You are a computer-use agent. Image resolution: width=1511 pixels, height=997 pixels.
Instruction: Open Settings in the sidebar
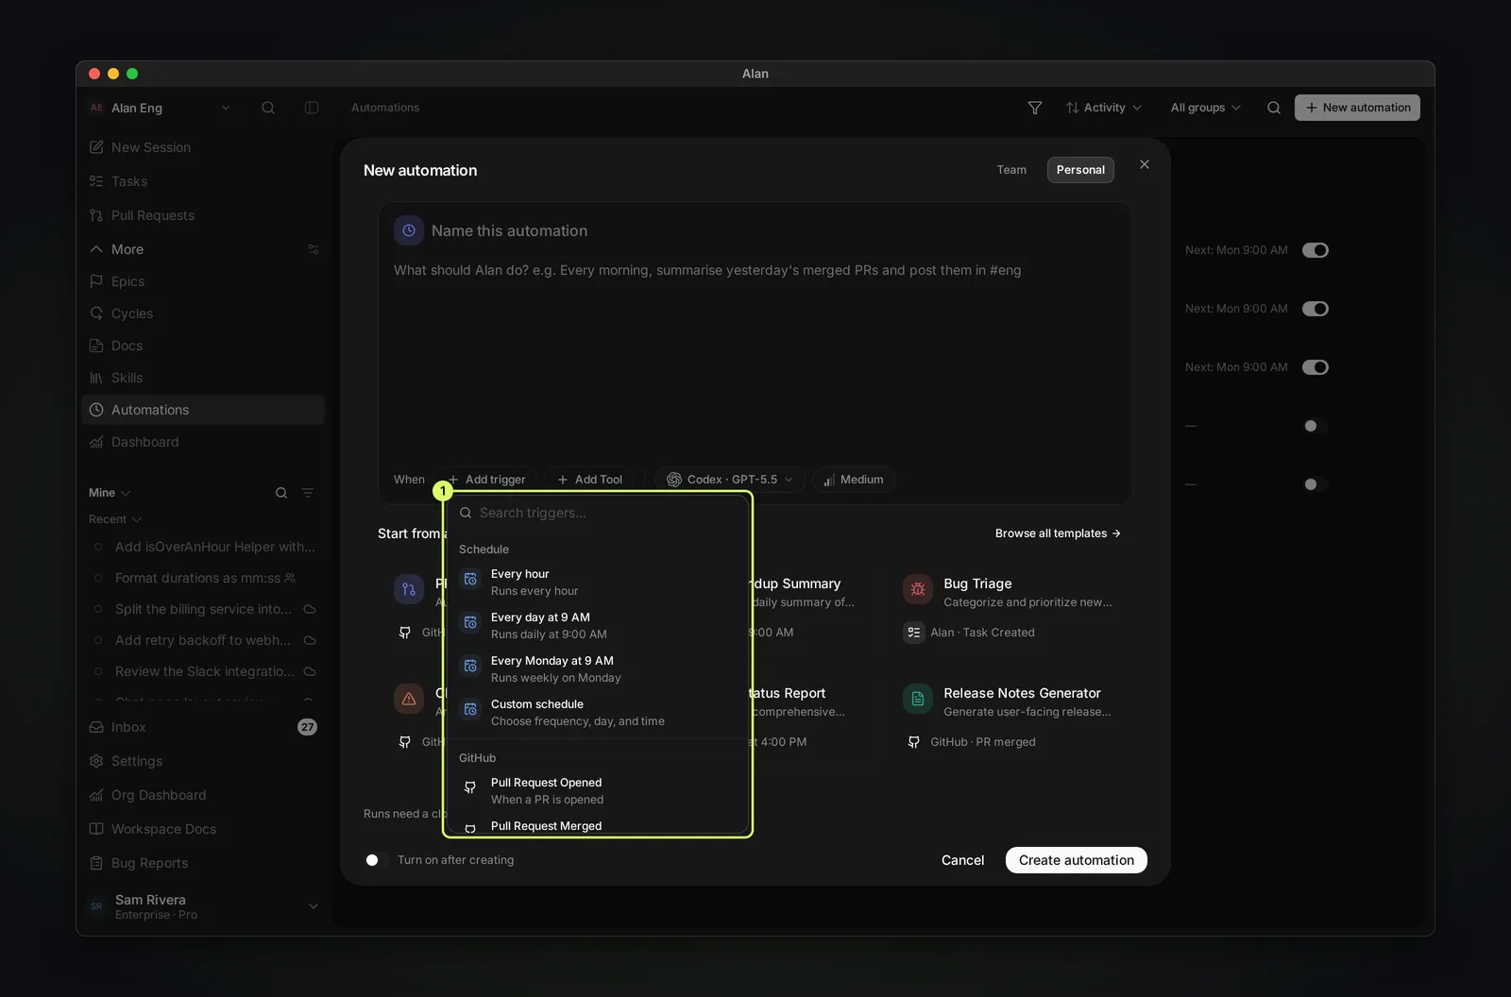click(203, 761)
